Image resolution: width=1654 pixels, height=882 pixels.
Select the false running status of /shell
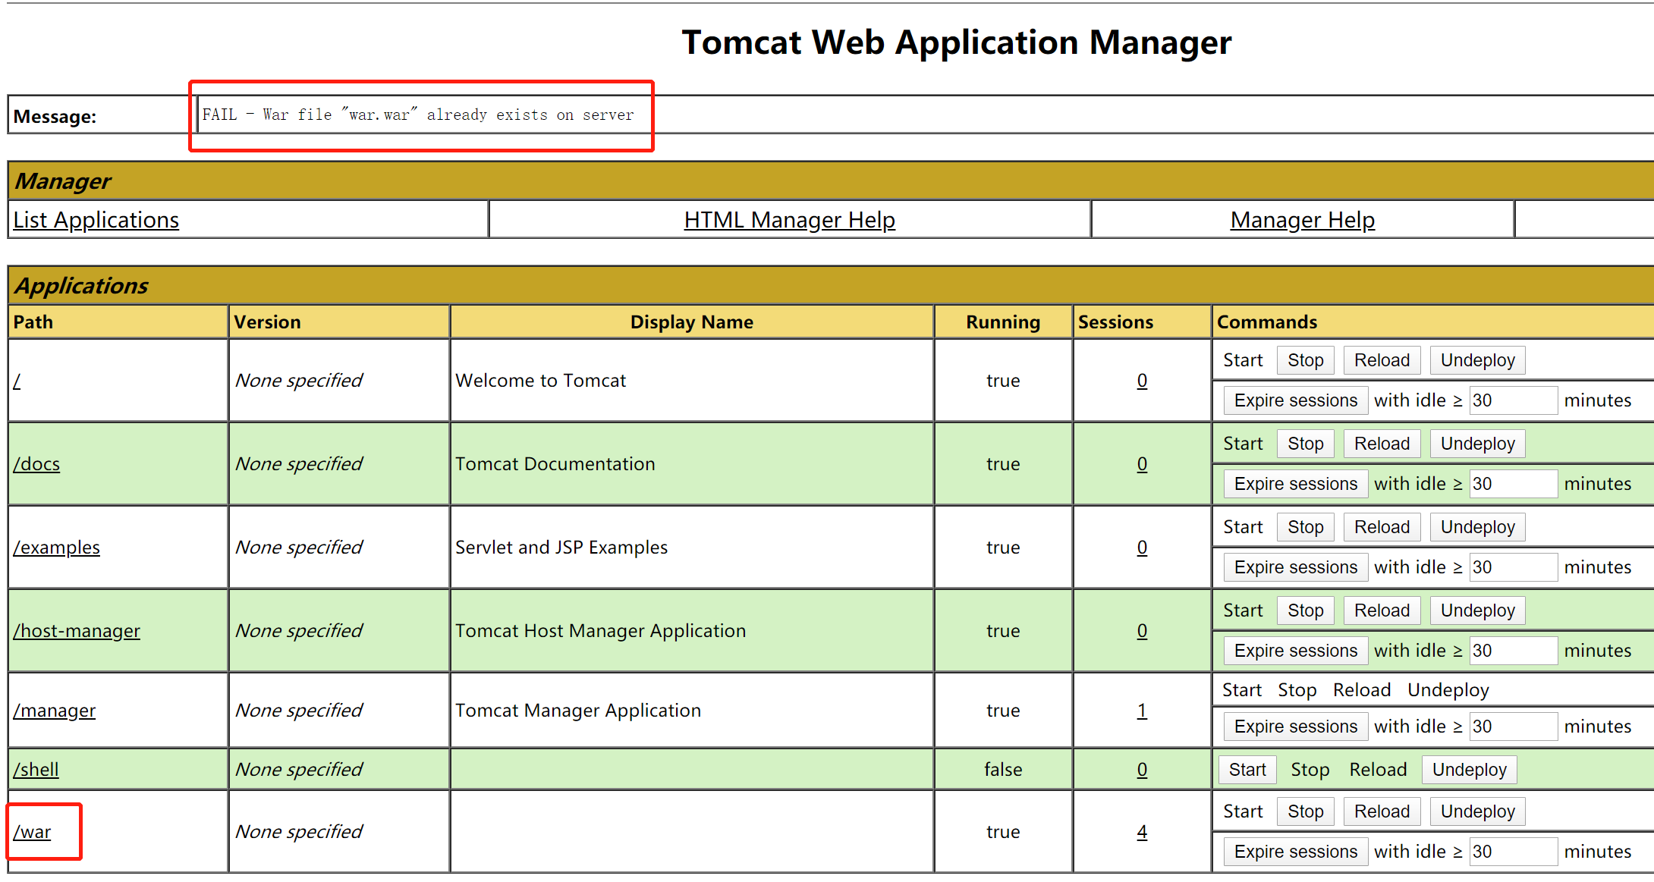(x=1003, y=770)
